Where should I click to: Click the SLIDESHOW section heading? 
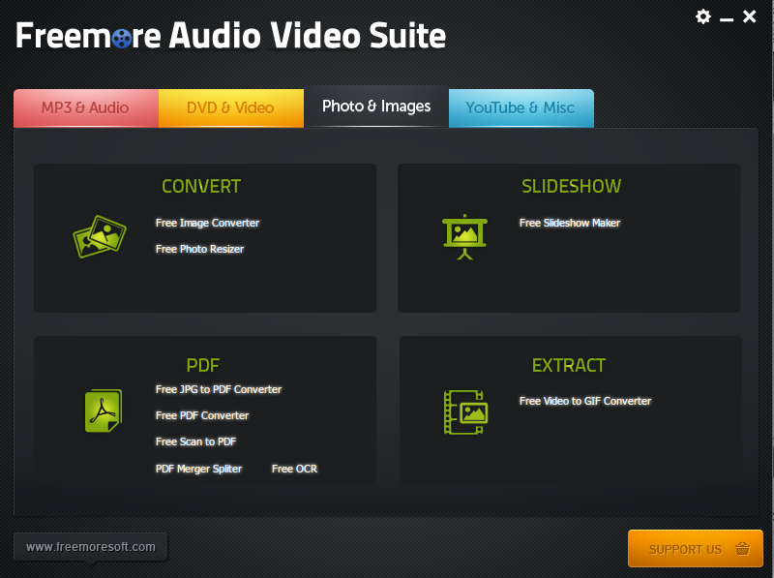[x=571, y=186]
